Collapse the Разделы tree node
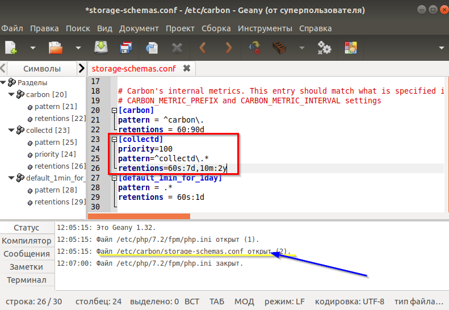The height and width of the screenshot is (310, 449). coord(3,82)
